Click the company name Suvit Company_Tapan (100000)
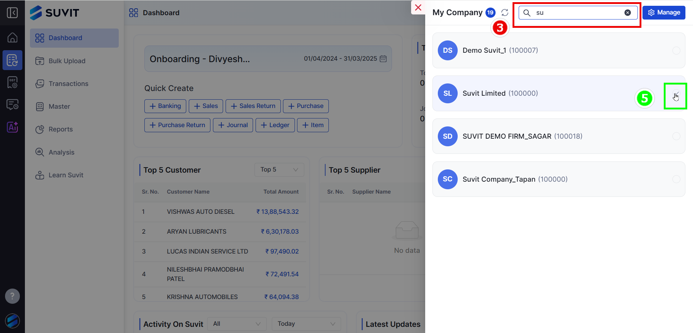 click(x=515, y=180)
